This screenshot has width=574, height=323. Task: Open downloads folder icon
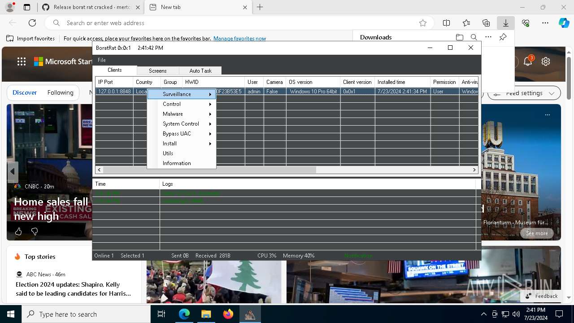click(460, 37)
